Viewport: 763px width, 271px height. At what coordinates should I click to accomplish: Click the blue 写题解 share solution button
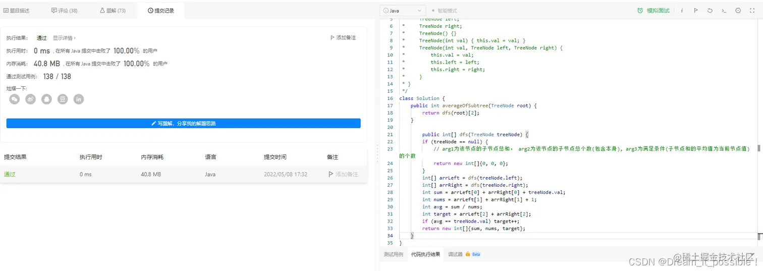[183, 123]
